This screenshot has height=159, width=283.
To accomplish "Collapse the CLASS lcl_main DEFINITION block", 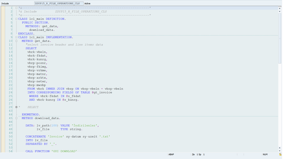I will click(x=16, y=19).
